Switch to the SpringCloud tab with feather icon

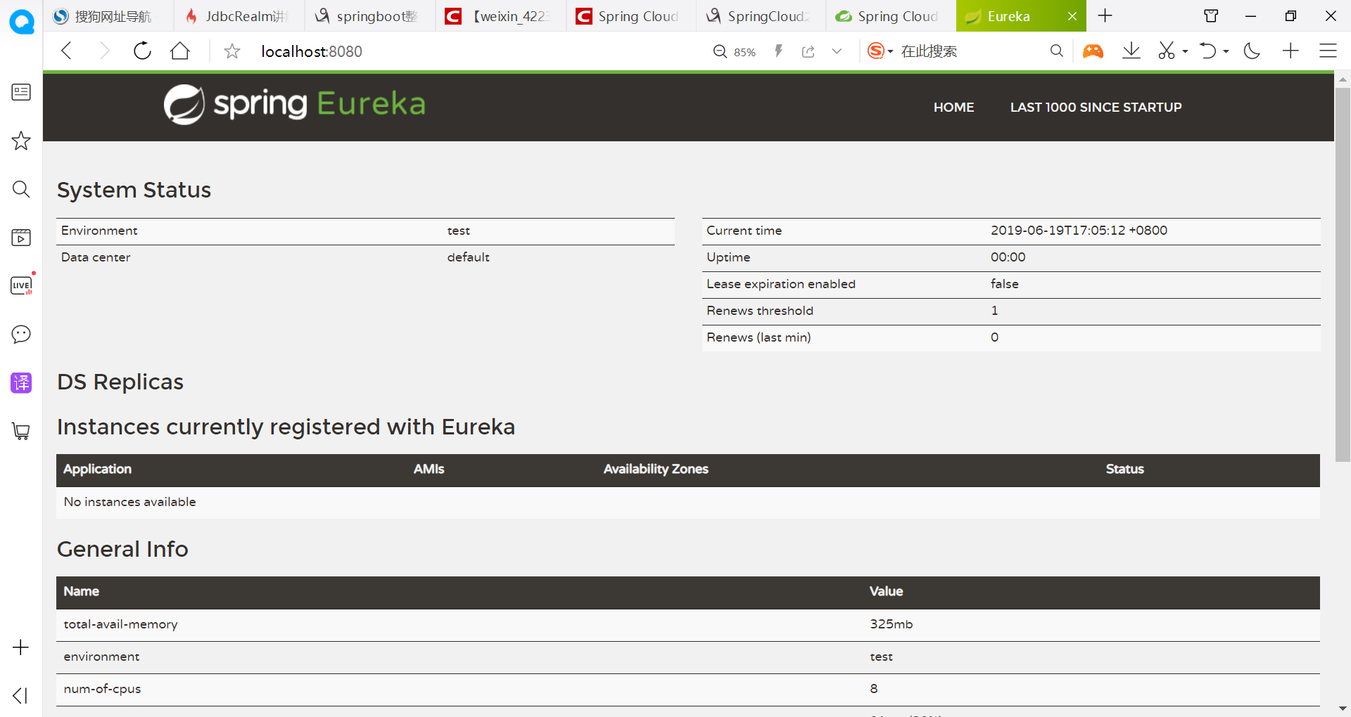pyautogui.click(x=761, y=16)
